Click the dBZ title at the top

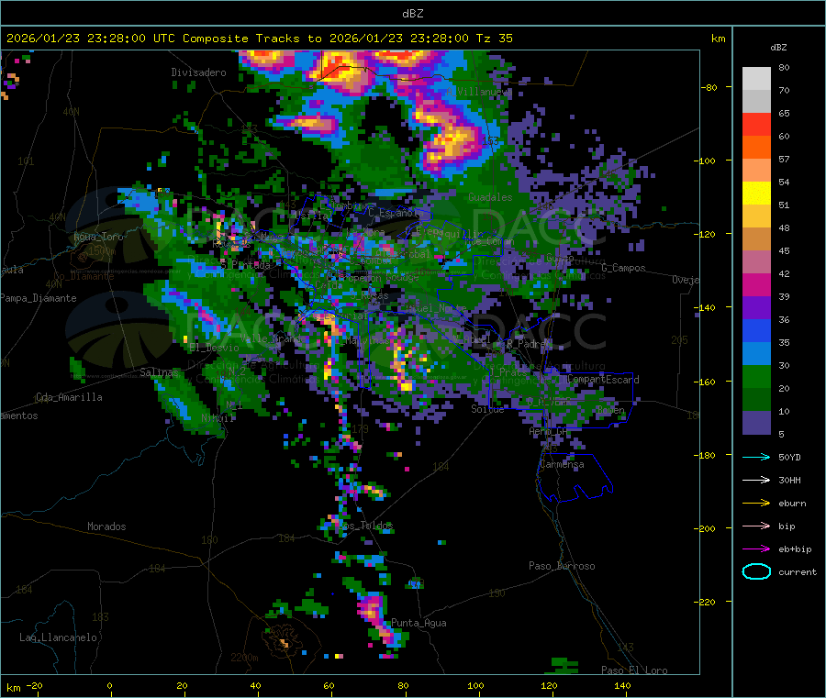coord(412,14)
